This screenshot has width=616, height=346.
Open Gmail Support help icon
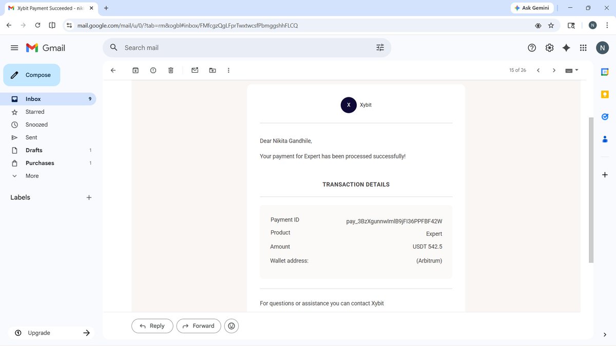point(532,48)
